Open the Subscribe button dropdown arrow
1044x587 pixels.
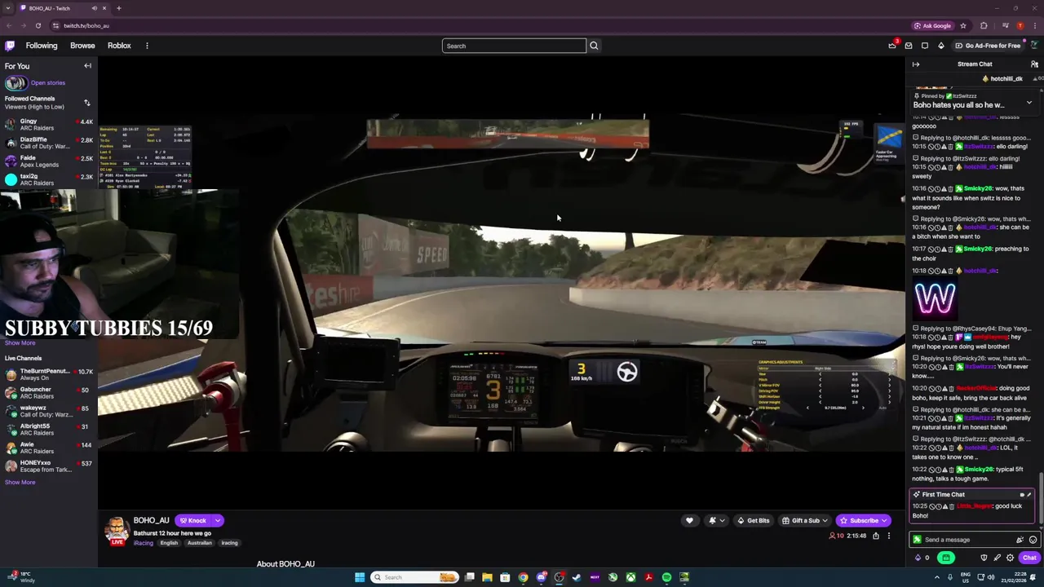[884, 521]
